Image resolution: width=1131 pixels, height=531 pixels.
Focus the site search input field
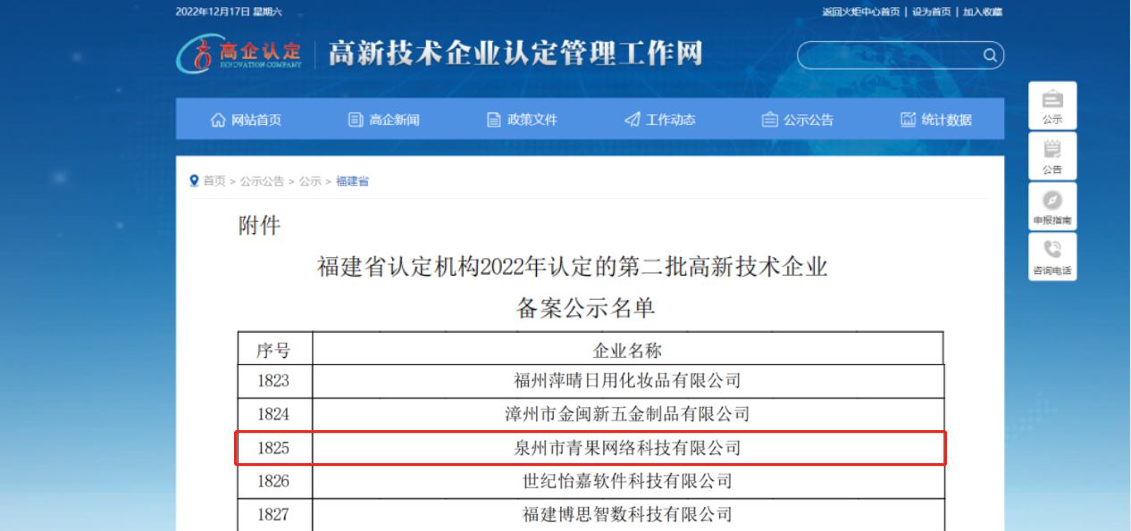click(889, 55)
